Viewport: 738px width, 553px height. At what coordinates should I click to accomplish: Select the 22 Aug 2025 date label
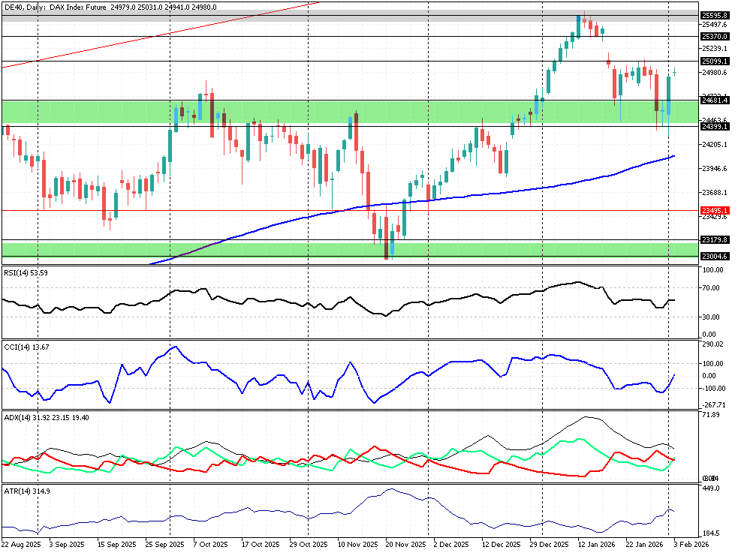pos(20,543)
